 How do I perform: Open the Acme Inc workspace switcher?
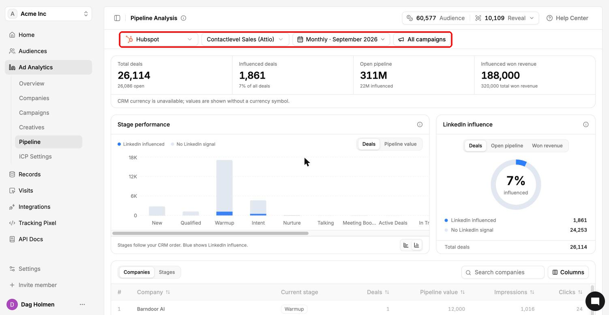click(x=49, y=14)
